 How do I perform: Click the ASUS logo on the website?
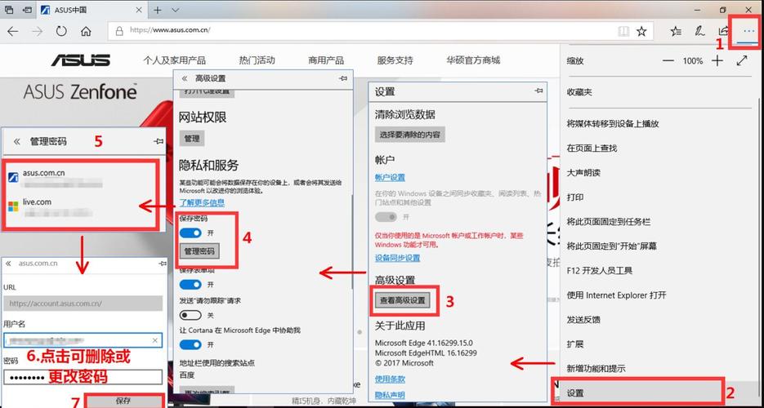click(x=81, y=60)
